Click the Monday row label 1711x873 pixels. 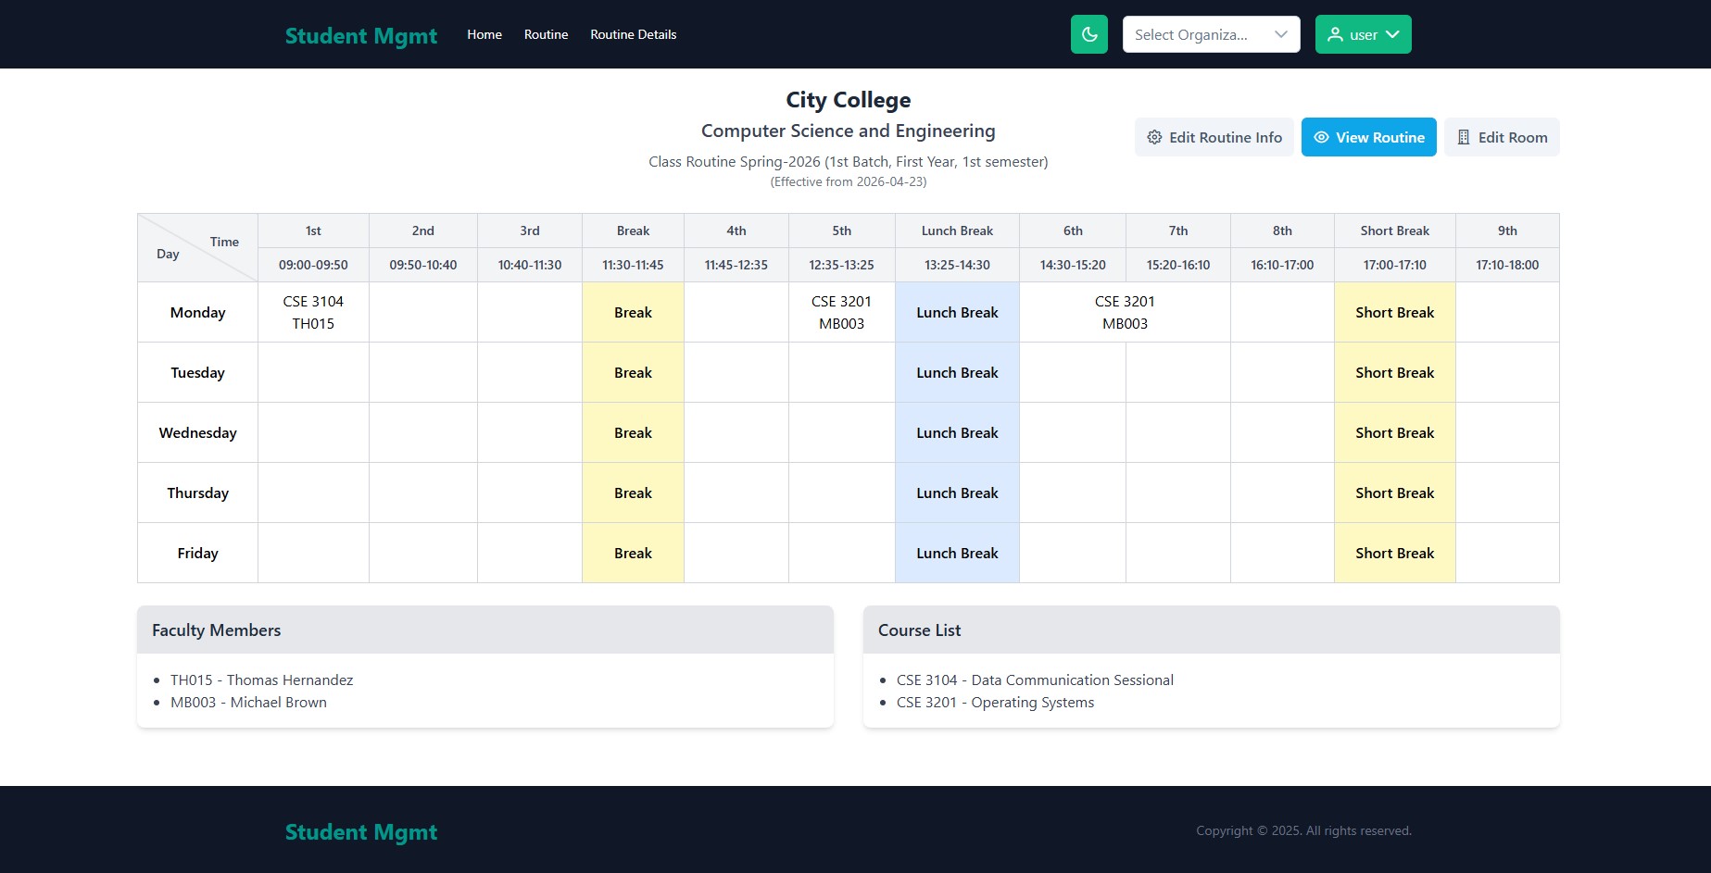[x=197, y=312]
